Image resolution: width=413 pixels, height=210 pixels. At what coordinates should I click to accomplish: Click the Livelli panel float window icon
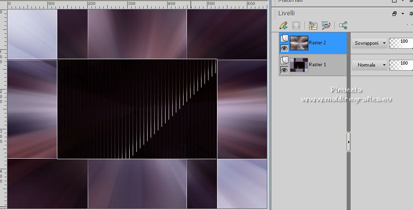(x=395, y=13)
